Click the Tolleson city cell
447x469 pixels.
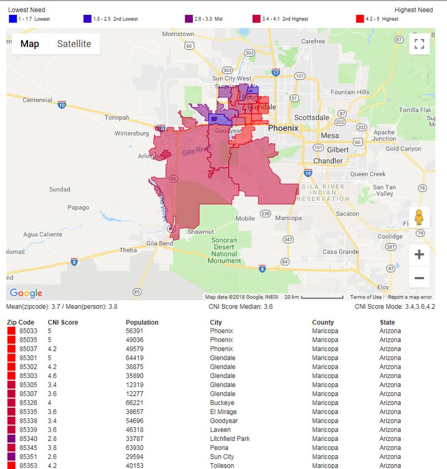222,466
